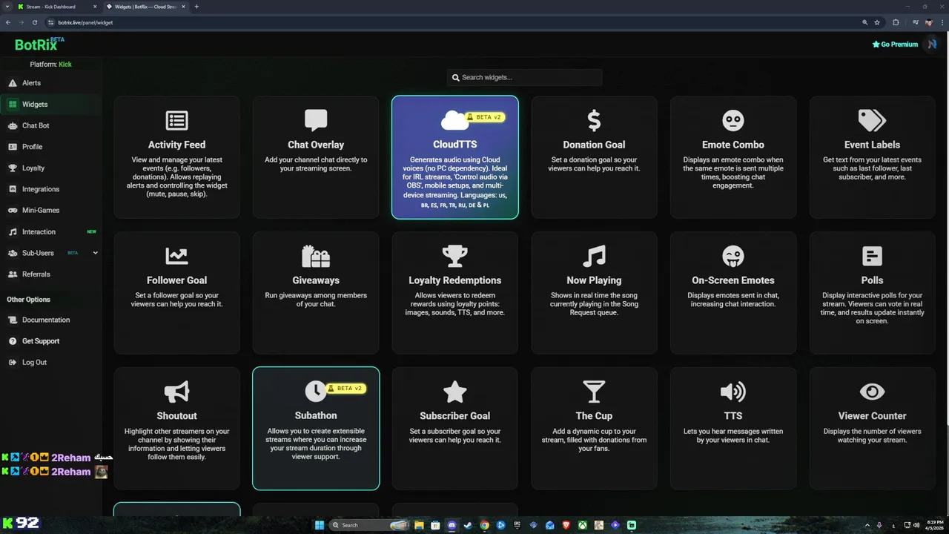
Task: Open the Interaction menu item
Action: (x=51, y=231)
